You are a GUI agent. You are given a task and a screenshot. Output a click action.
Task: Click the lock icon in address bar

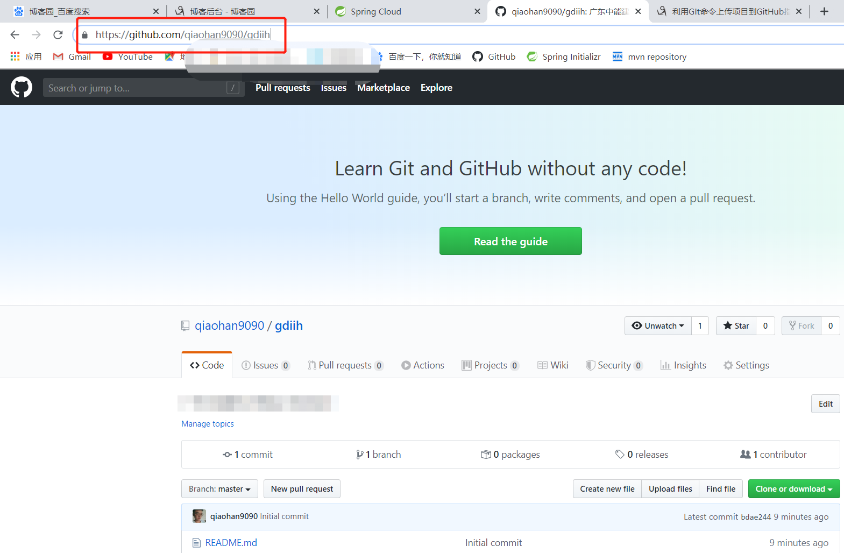[84, 35]
